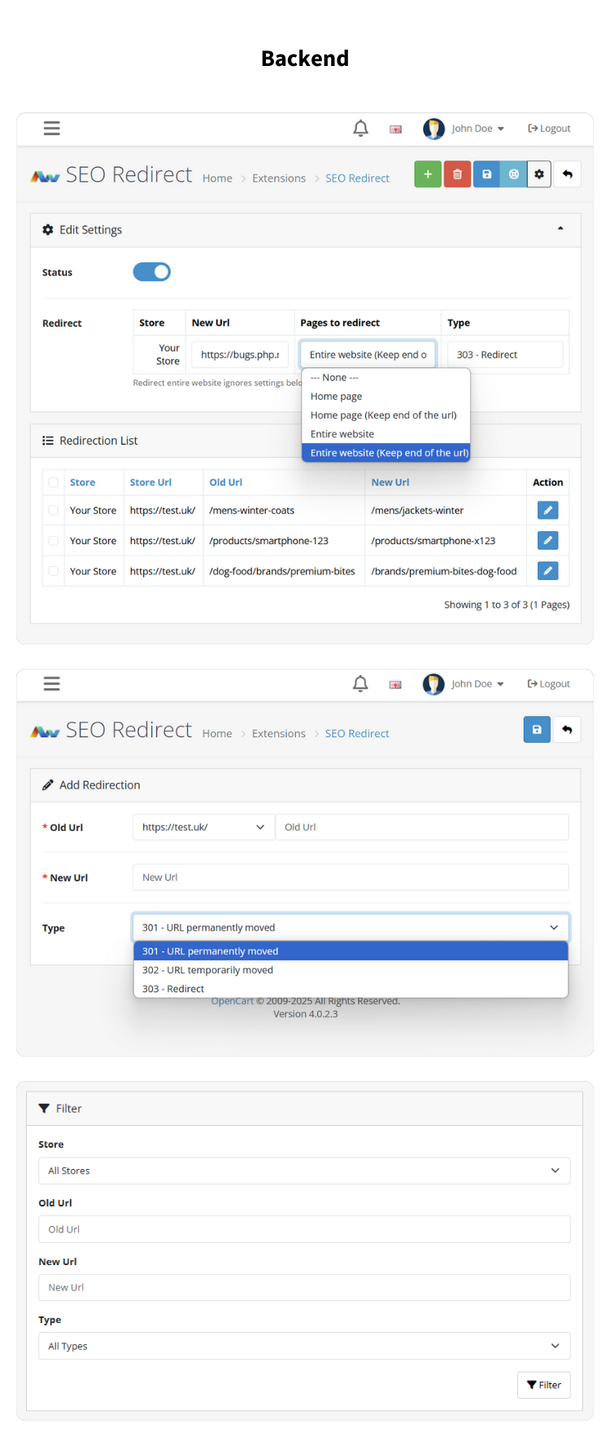
Task: Click the green add redirection plus icon
Action: click(x=428, y=174)
